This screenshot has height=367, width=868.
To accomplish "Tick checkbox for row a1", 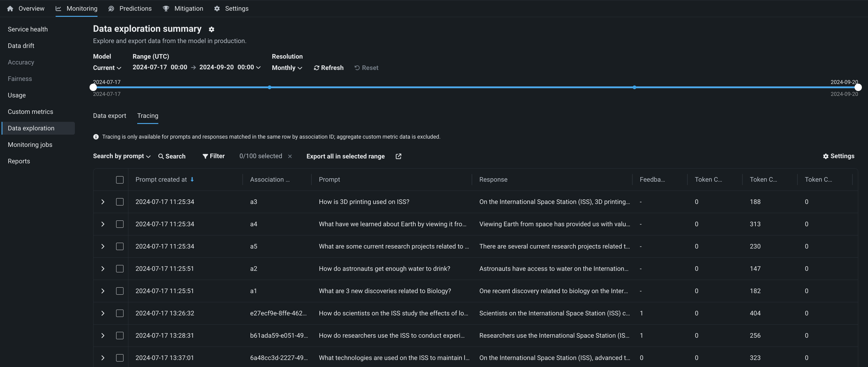I will click(120, 291).
